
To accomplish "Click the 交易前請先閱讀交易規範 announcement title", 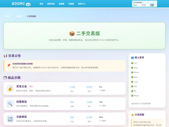I will point(23,64).
